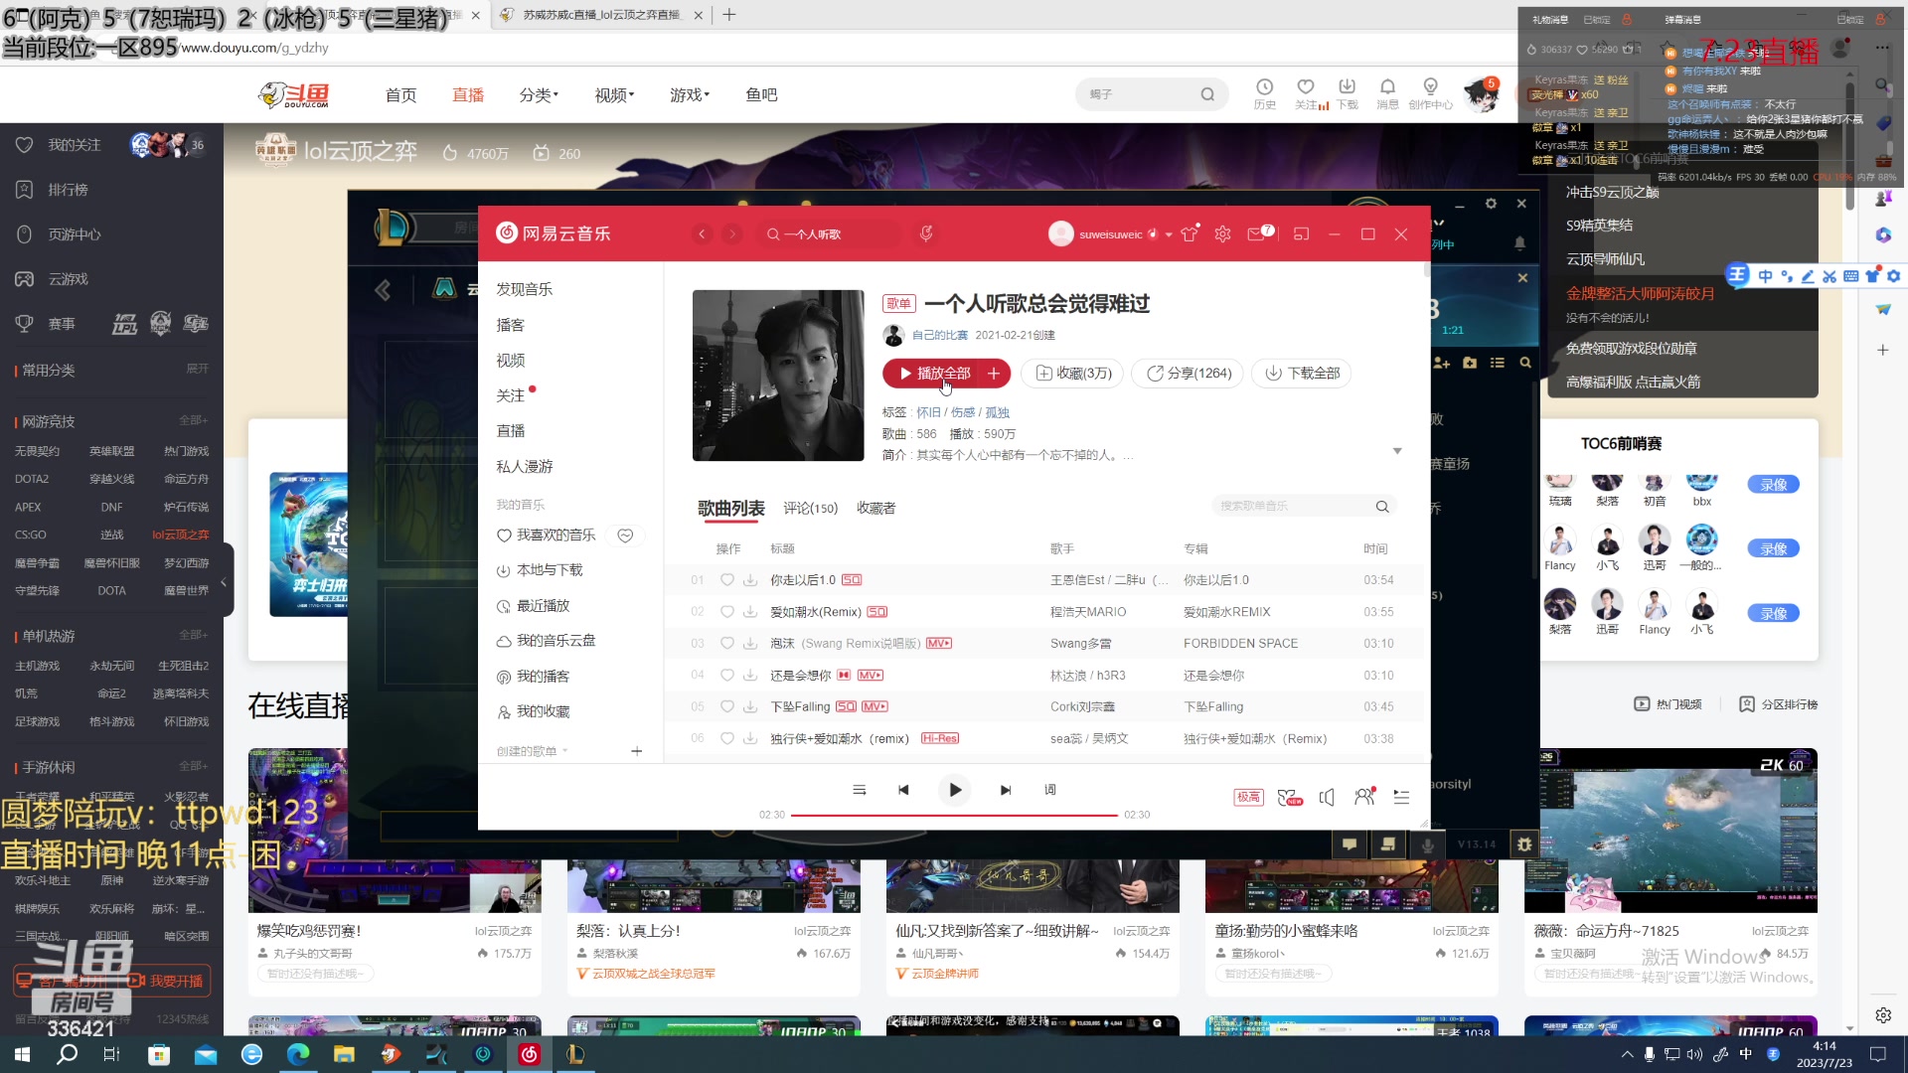Screen dimensions: 1908x1073
Task: Like song 你走以后1.0 with heart
Action: click(727, 580)
